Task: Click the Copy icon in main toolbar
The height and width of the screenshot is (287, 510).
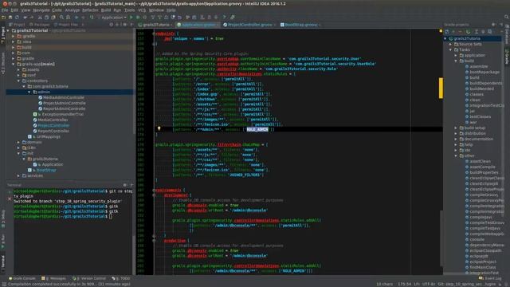Action: coord(46,18)
